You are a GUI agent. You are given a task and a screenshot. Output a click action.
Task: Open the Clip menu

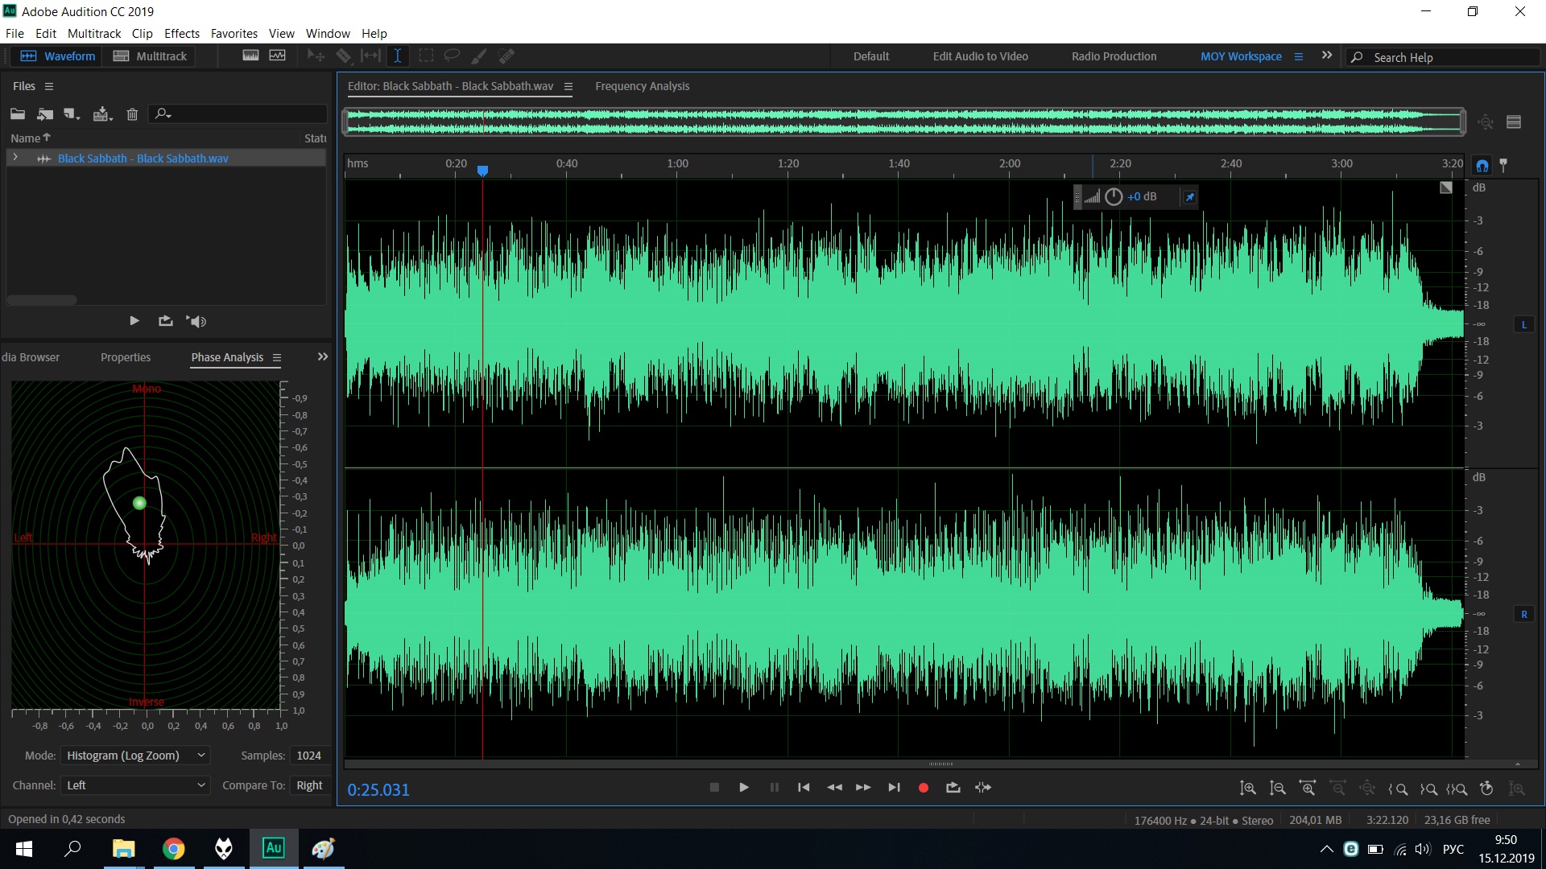tap(143, 33)
